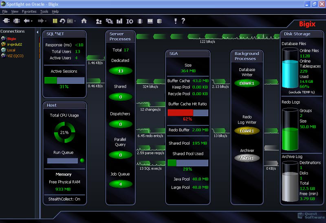Viewport: 326px width, 223px height.
Task: Click the alarms exclamation mark icon
Action: tap(176, 21)
